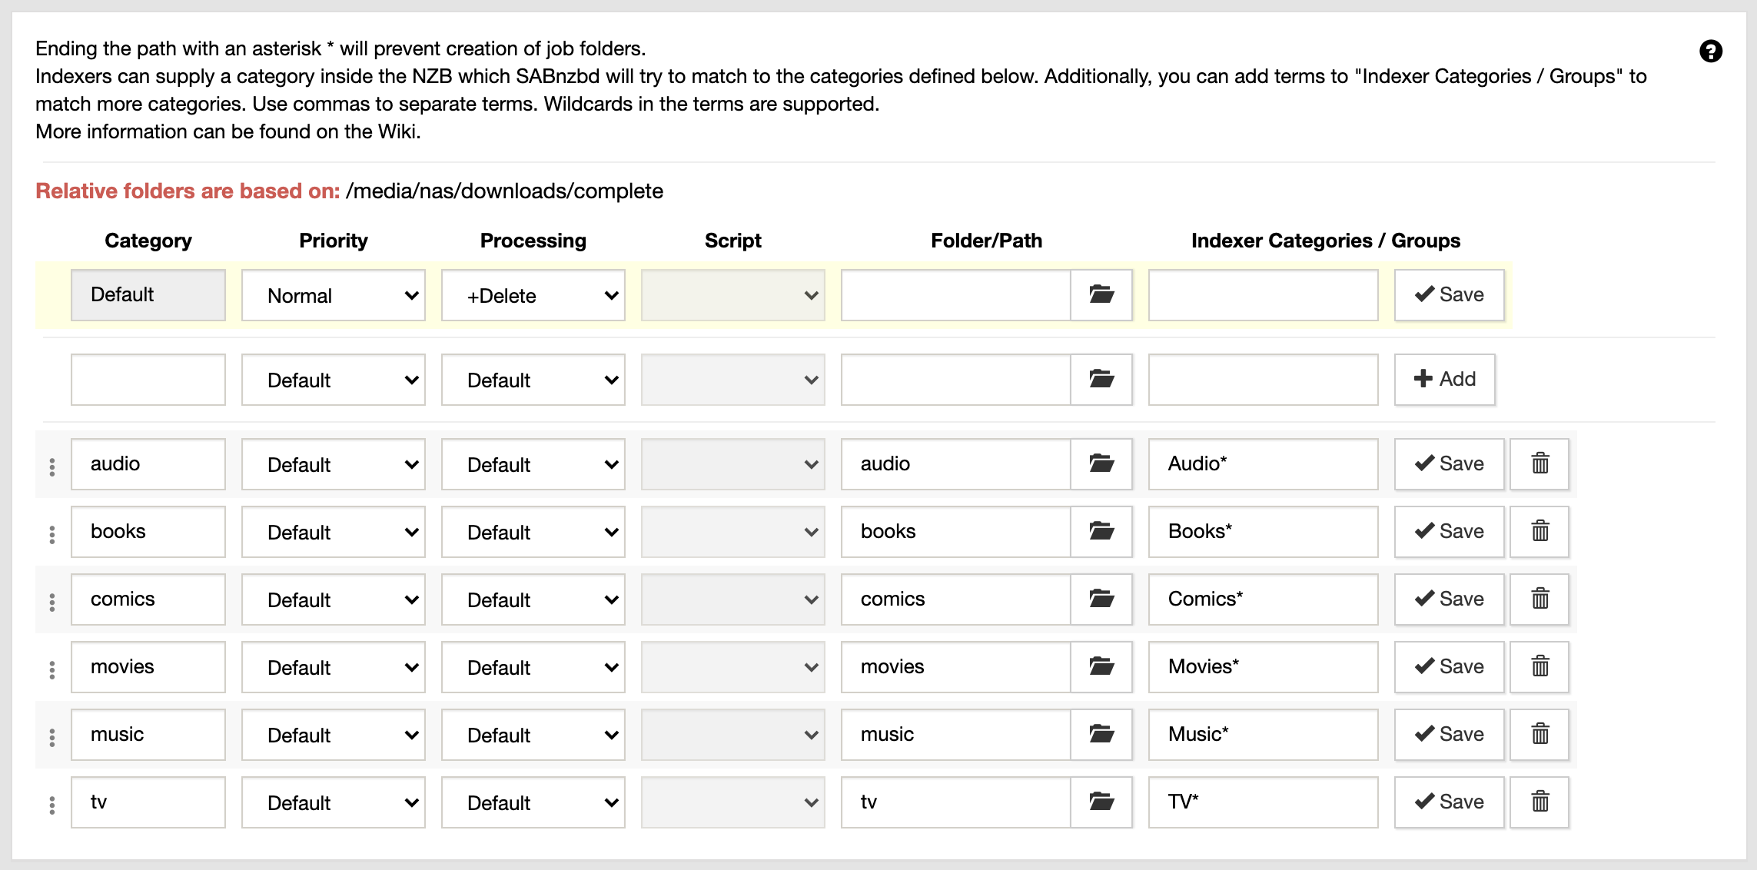Open Processing dropdown in the books row
The image size is (1757, 870).
click(533, 532)
